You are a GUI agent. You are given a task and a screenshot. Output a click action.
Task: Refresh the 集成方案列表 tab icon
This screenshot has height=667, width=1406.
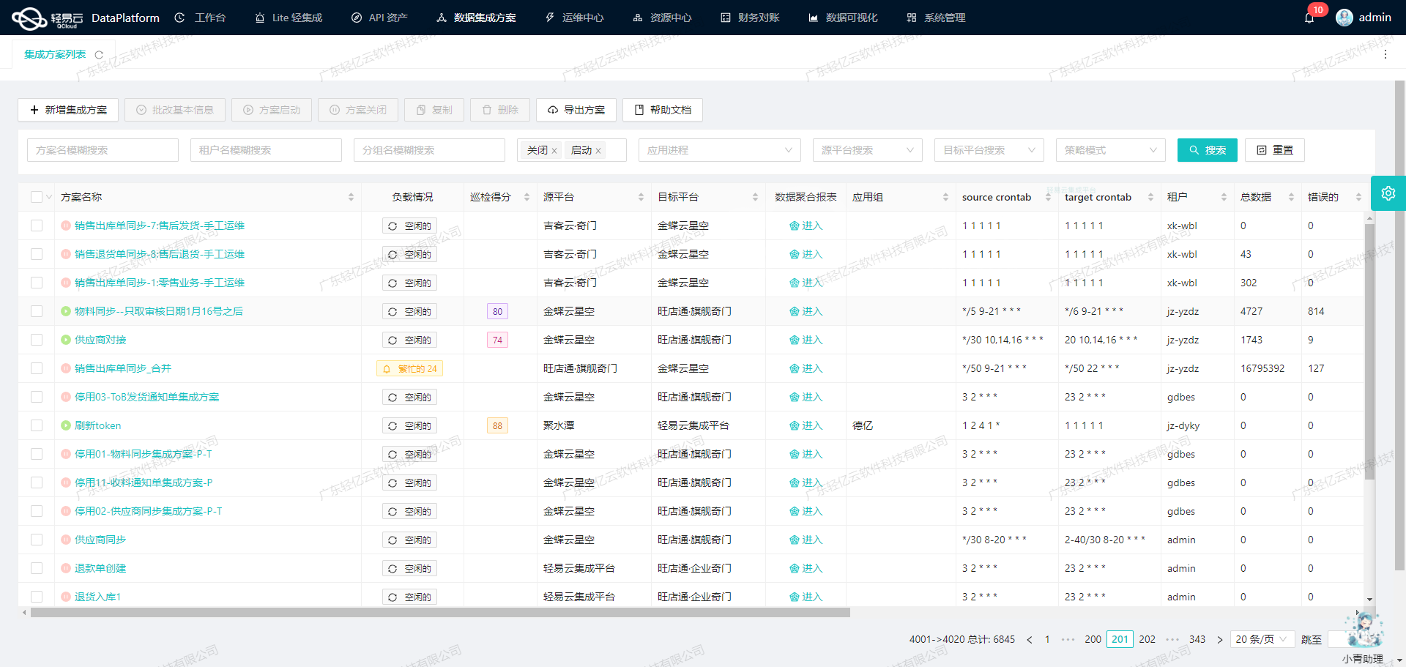[x=99, y=55]
